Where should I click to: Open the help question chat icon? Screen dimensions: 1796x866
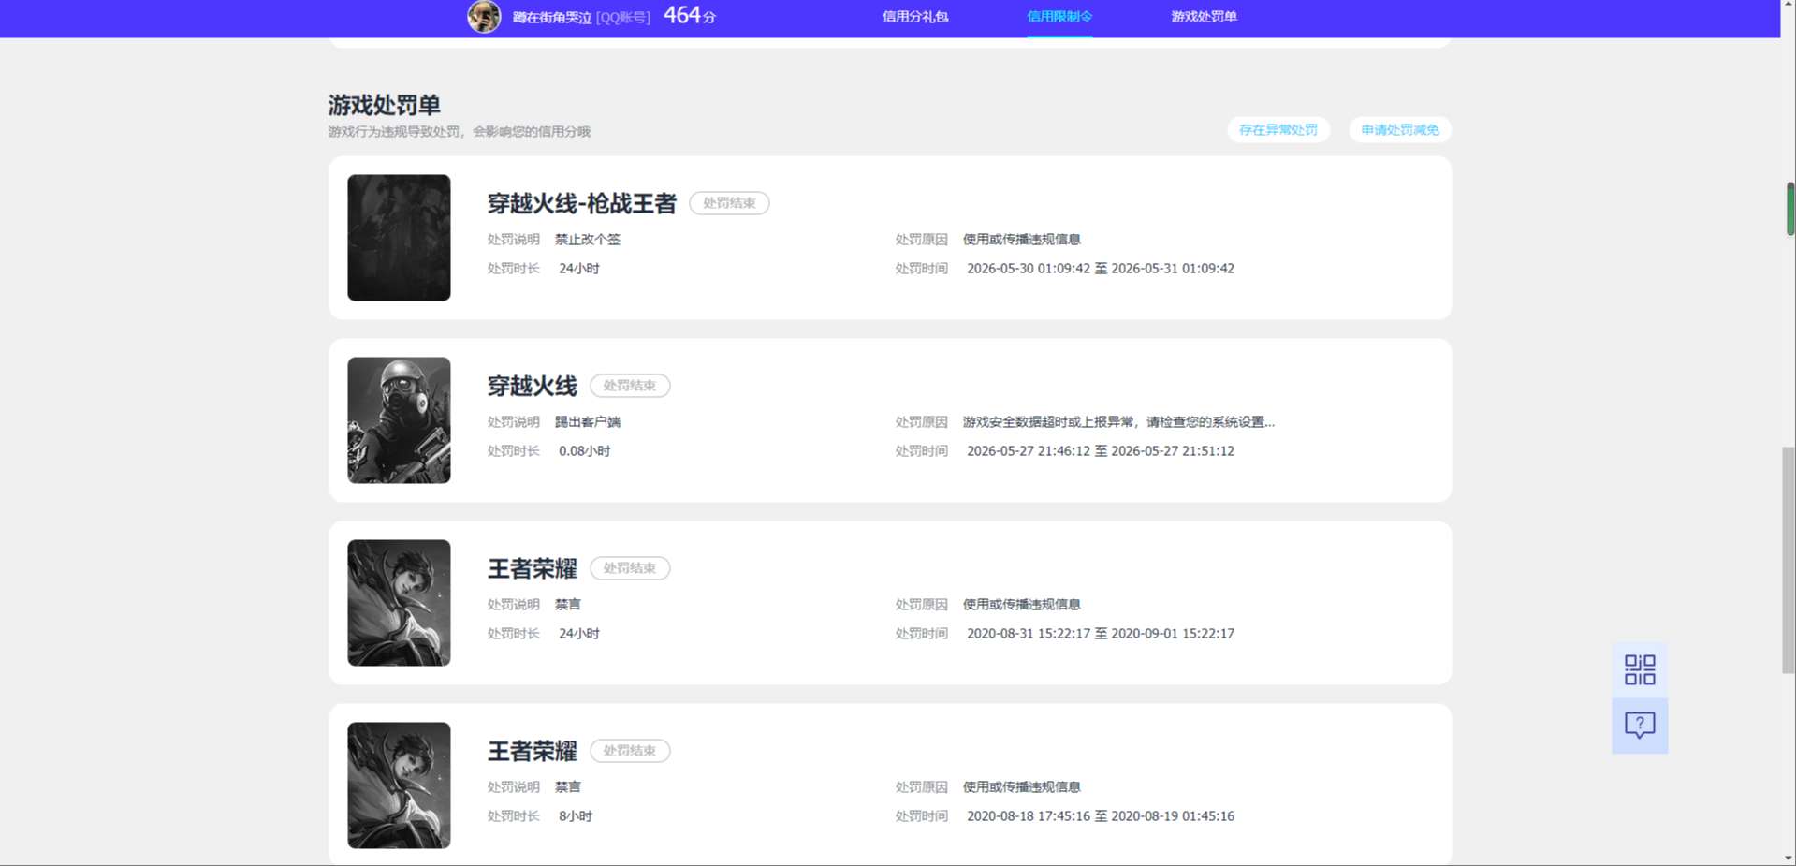1640,725
